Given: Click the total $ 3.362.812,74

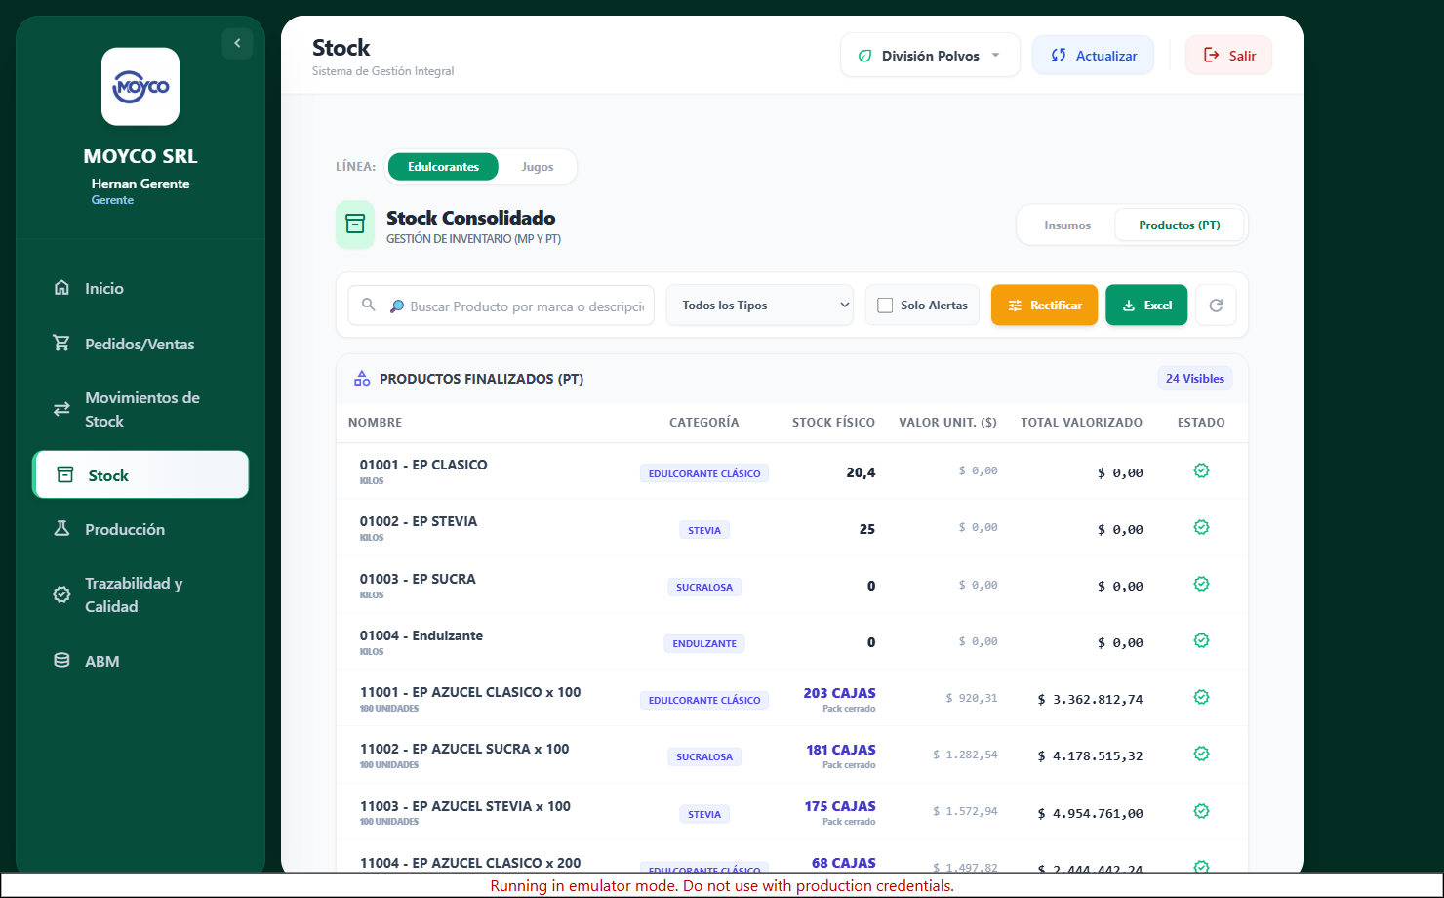Looking at the screenshot, I should coord(1090,699).
